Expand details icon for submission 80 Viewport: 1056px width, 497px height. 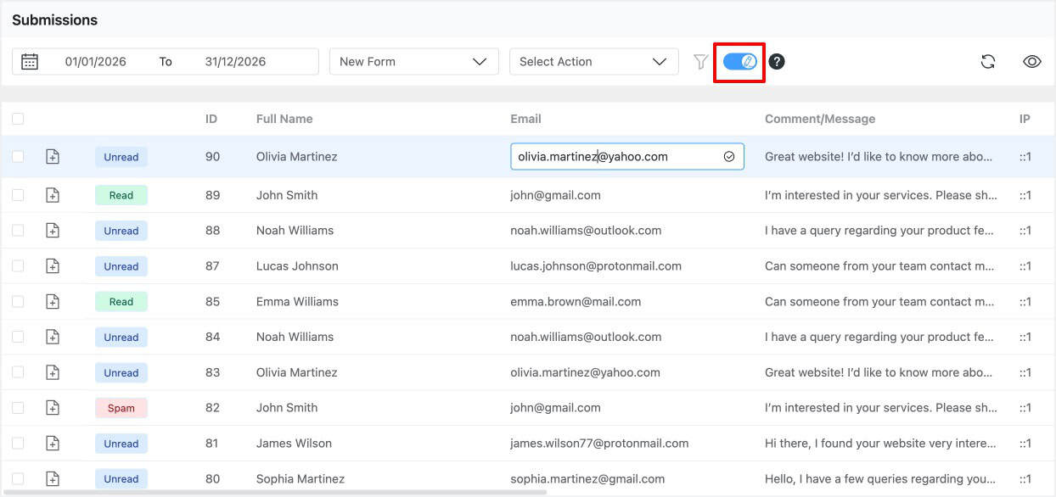click(x=53, y=479)
